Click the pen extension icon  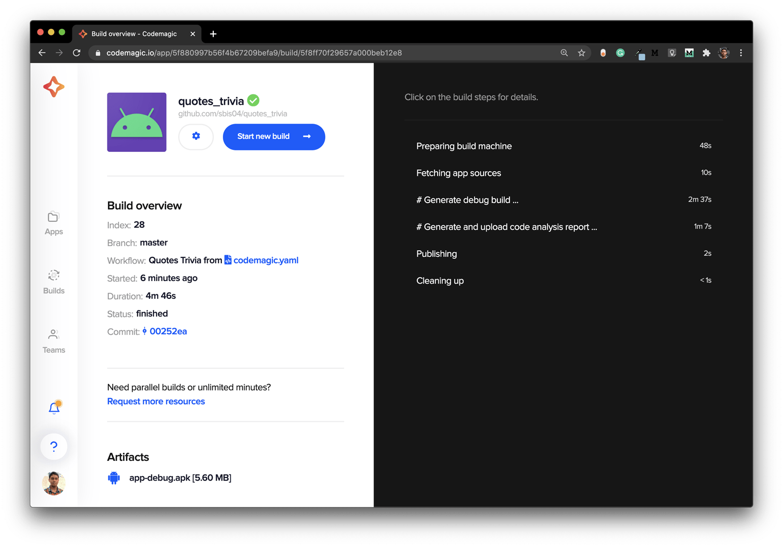point(639,54)
